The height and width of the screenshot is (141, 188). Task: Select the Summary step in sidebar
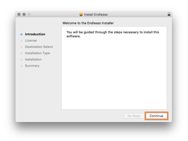click(x=32, y=66)
